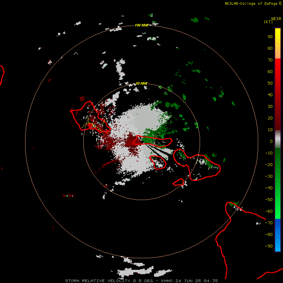
Task: Click the 30 value on velocity scale
Action: click(x=270, y=107)
